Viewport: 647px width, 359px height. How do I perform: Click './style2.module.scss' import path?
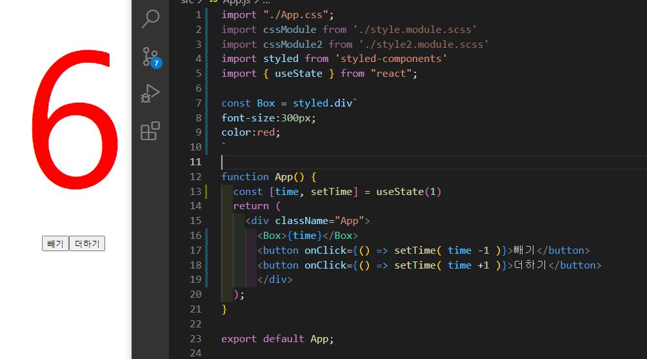(423, 44)
